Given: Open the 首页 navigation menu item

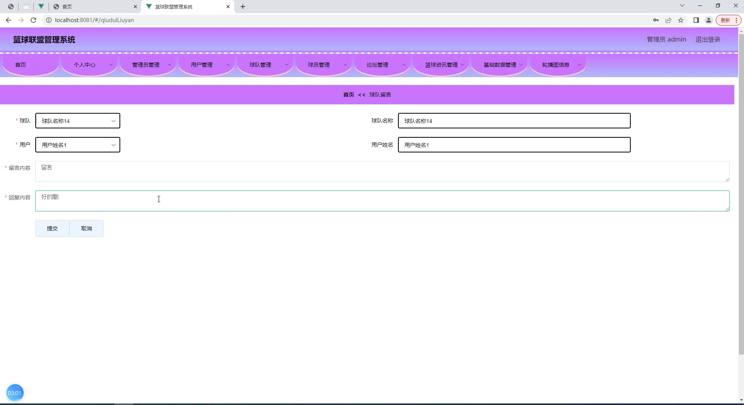Looking at the screenshot, I should point(31,65).
